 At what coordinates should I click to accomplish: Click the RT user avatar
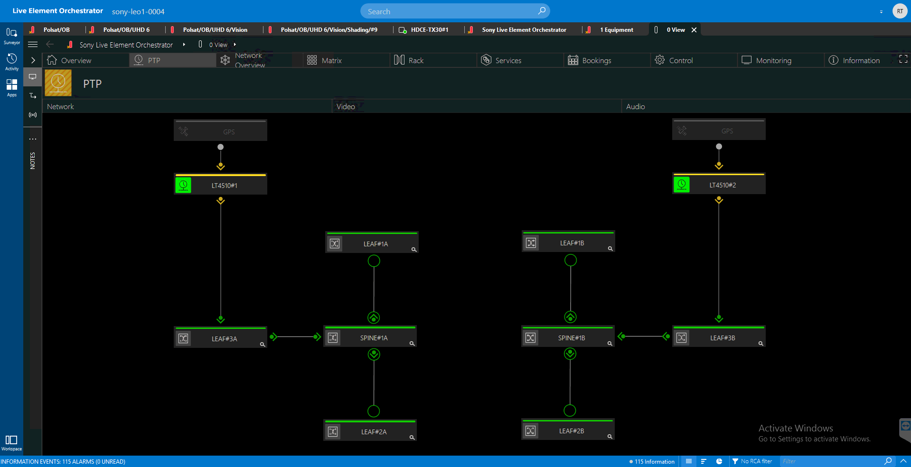click(x=900, y=11)
